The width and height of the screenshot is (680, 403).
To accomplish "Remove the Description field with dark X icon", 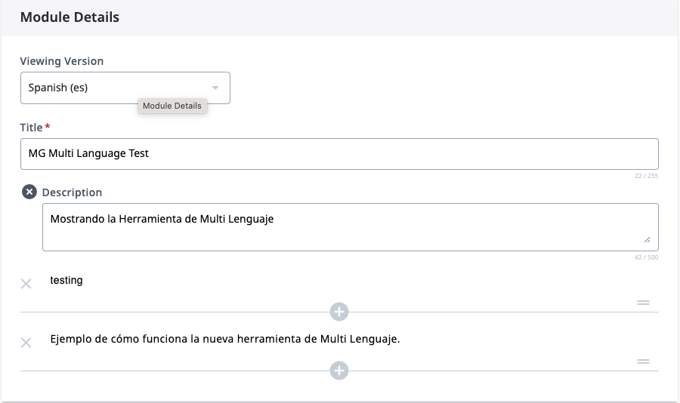I will pyautogui.click(x=29, y=192).
